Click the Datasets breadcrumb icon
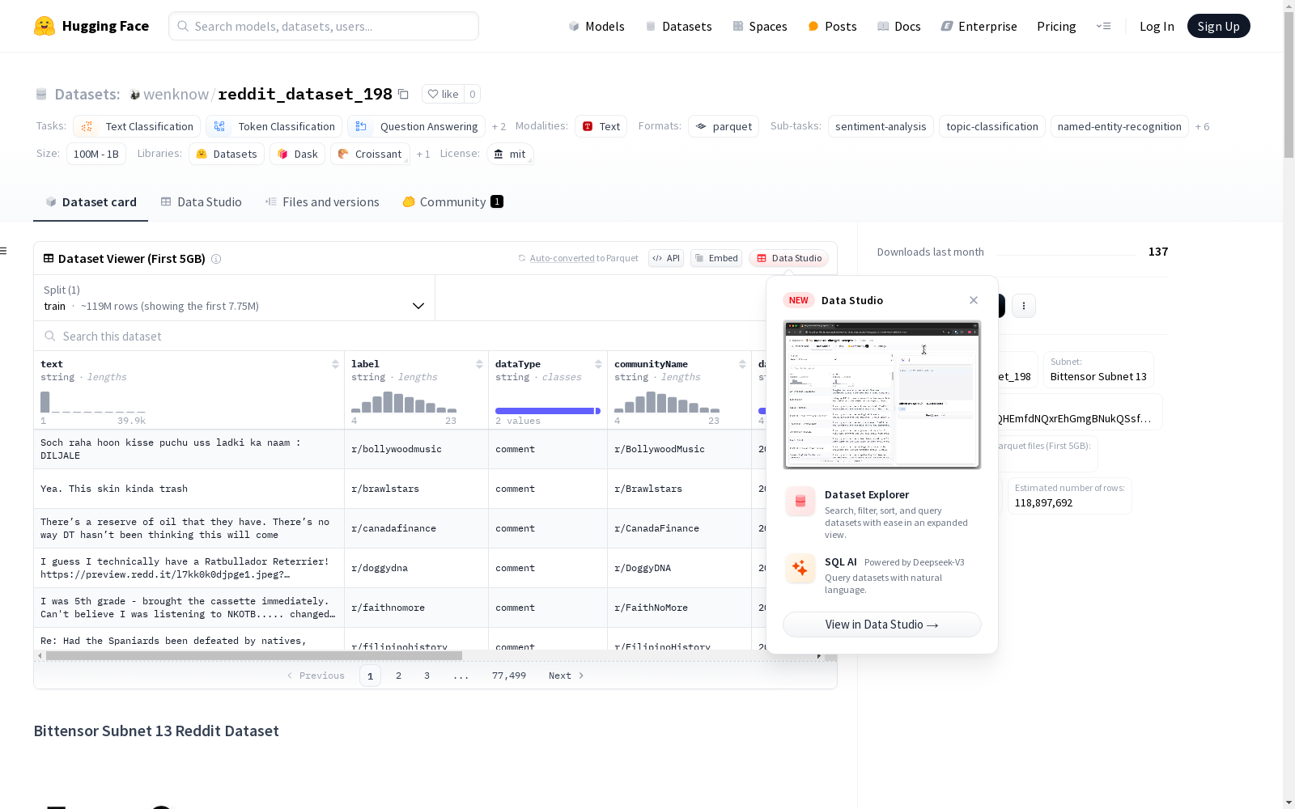 click(x=41, y=94)
